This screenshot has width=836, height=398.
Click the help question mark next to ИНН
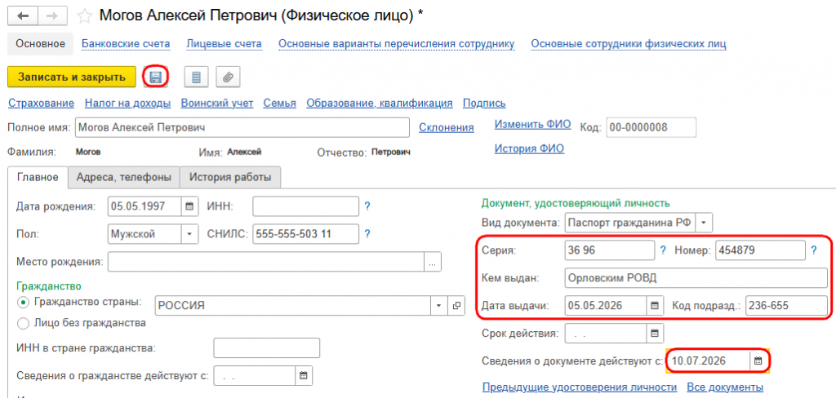tap(367, 206)
